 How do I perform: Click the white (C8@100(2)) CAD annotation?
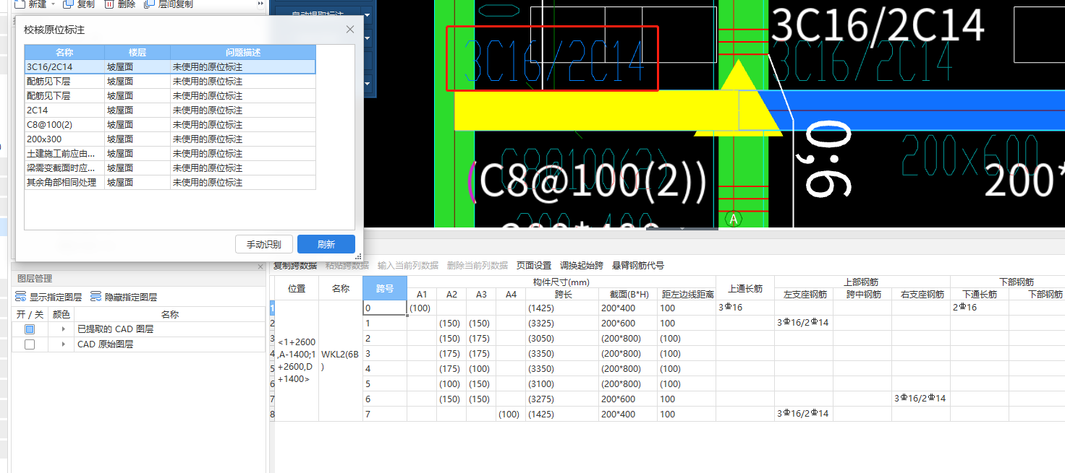pyautogui.click(x=587, y=183)
